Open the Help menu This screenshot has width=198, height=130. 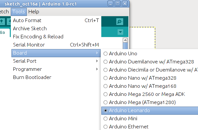point(34,12)
